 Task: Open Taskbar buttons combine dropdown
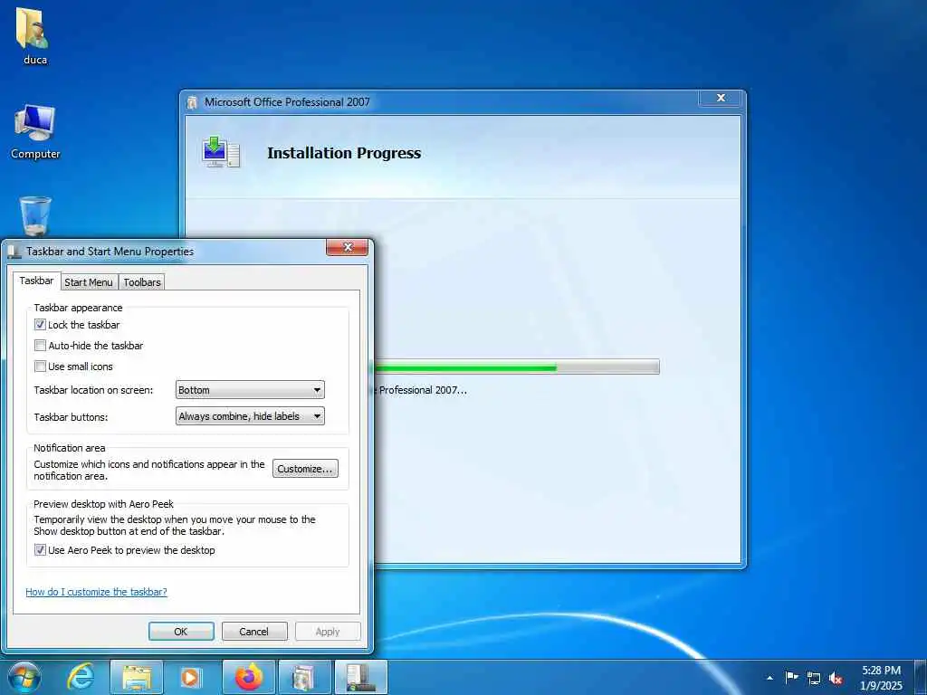[250, 416]
